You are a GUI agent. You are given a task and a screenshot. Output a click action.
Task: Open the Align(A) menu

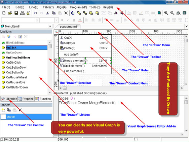tap(62, 7)
